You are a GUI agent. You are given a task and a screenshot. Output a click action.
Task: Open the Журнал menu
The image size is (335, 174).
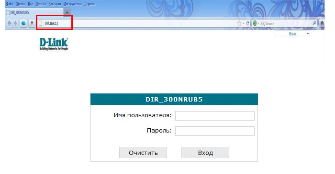(x=41, y=4)
